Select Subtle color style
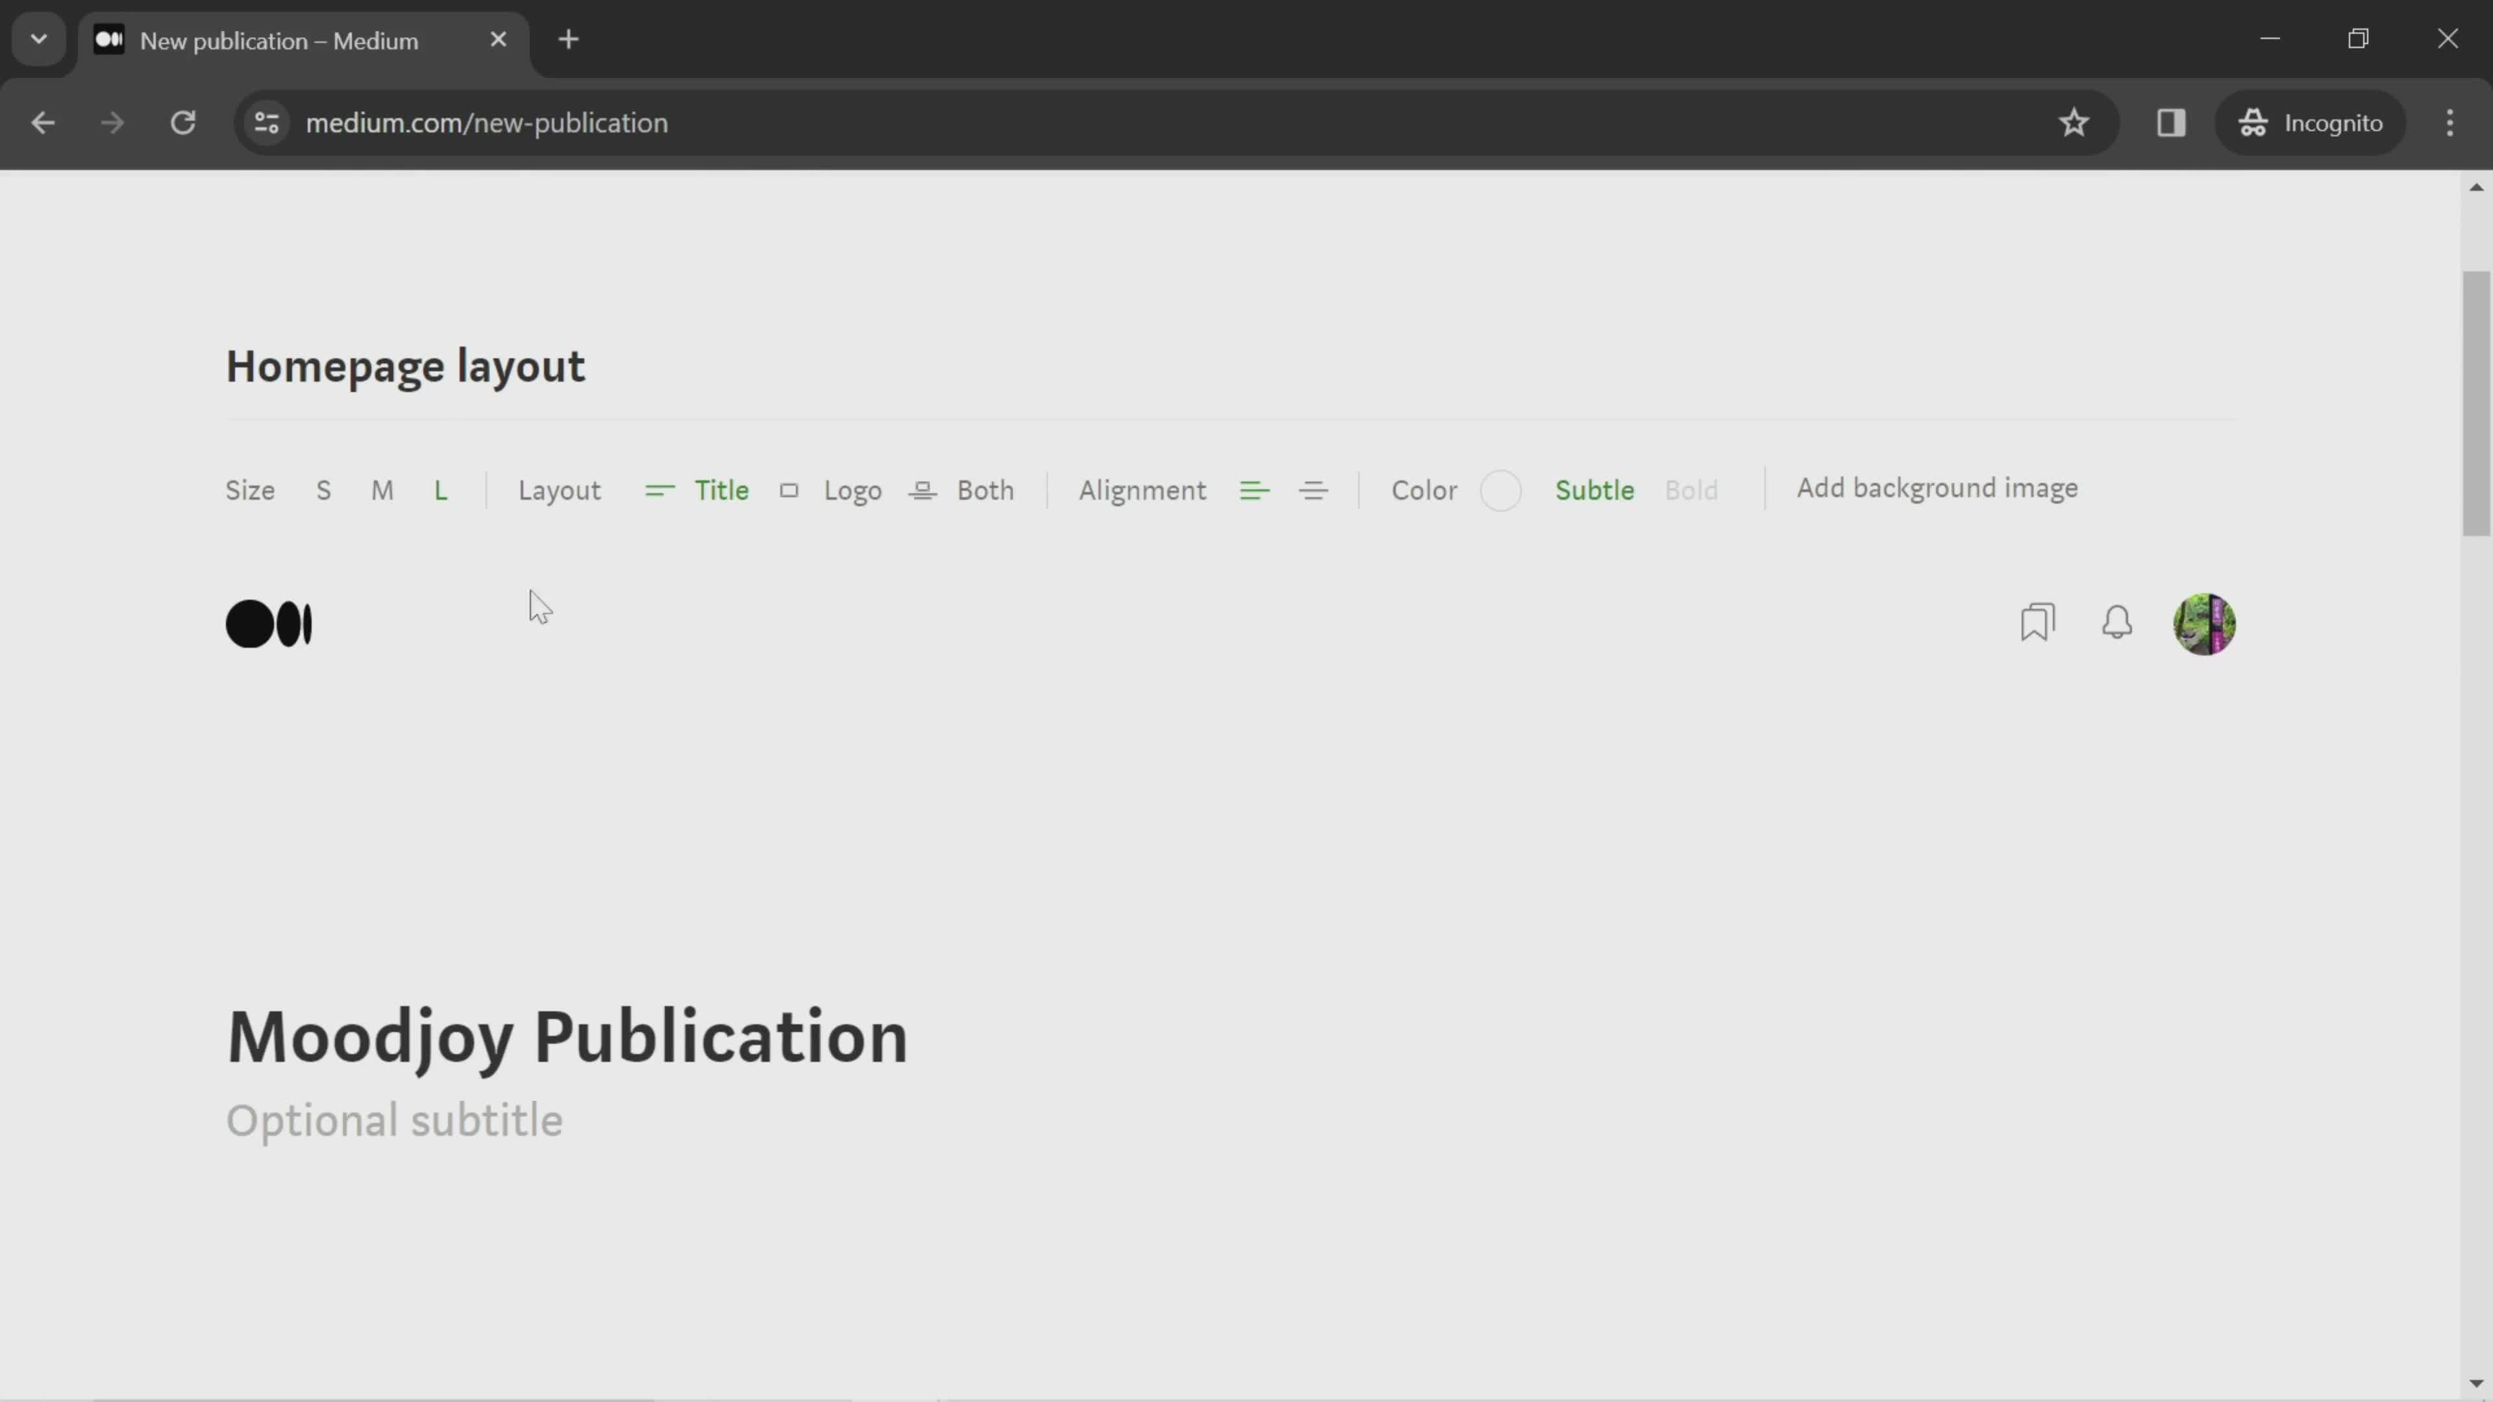The image size is (2493, 1402). tap(1594, 491)
